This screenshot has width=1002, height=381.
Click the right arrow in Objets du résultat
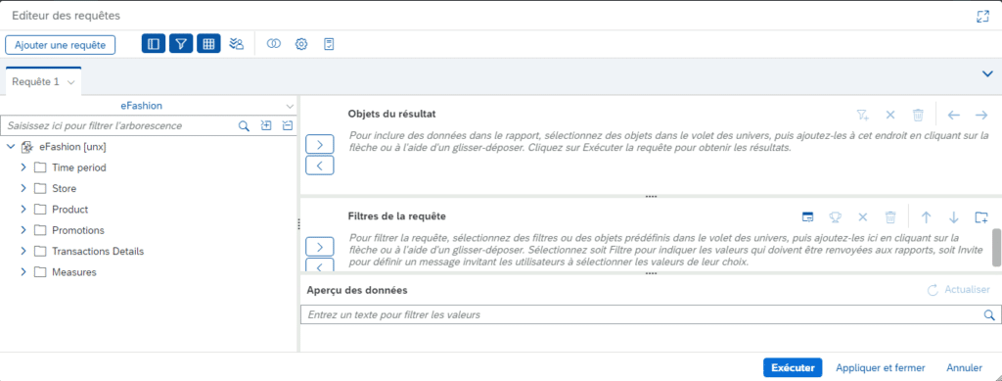click(x=981, y=115)
